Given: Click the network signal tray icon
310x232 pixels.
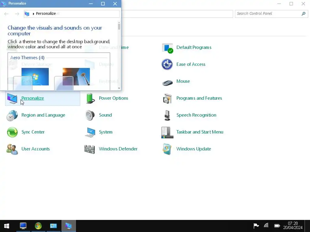Looking at the screenshot, I should [266, 225].
